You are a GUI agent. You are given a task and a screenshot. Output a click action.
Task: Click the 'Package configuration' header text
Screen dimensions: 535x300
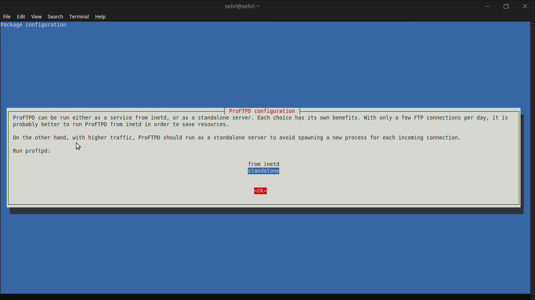(x=33, y=25)
